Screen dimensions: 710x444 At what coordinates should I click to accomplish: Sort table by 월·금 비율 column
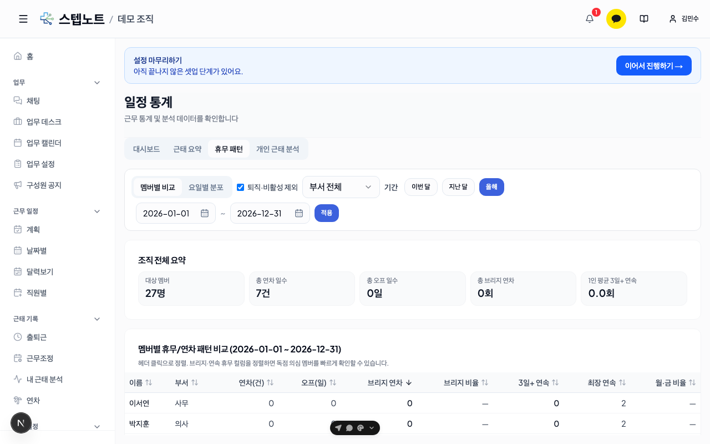coord(676,382)
